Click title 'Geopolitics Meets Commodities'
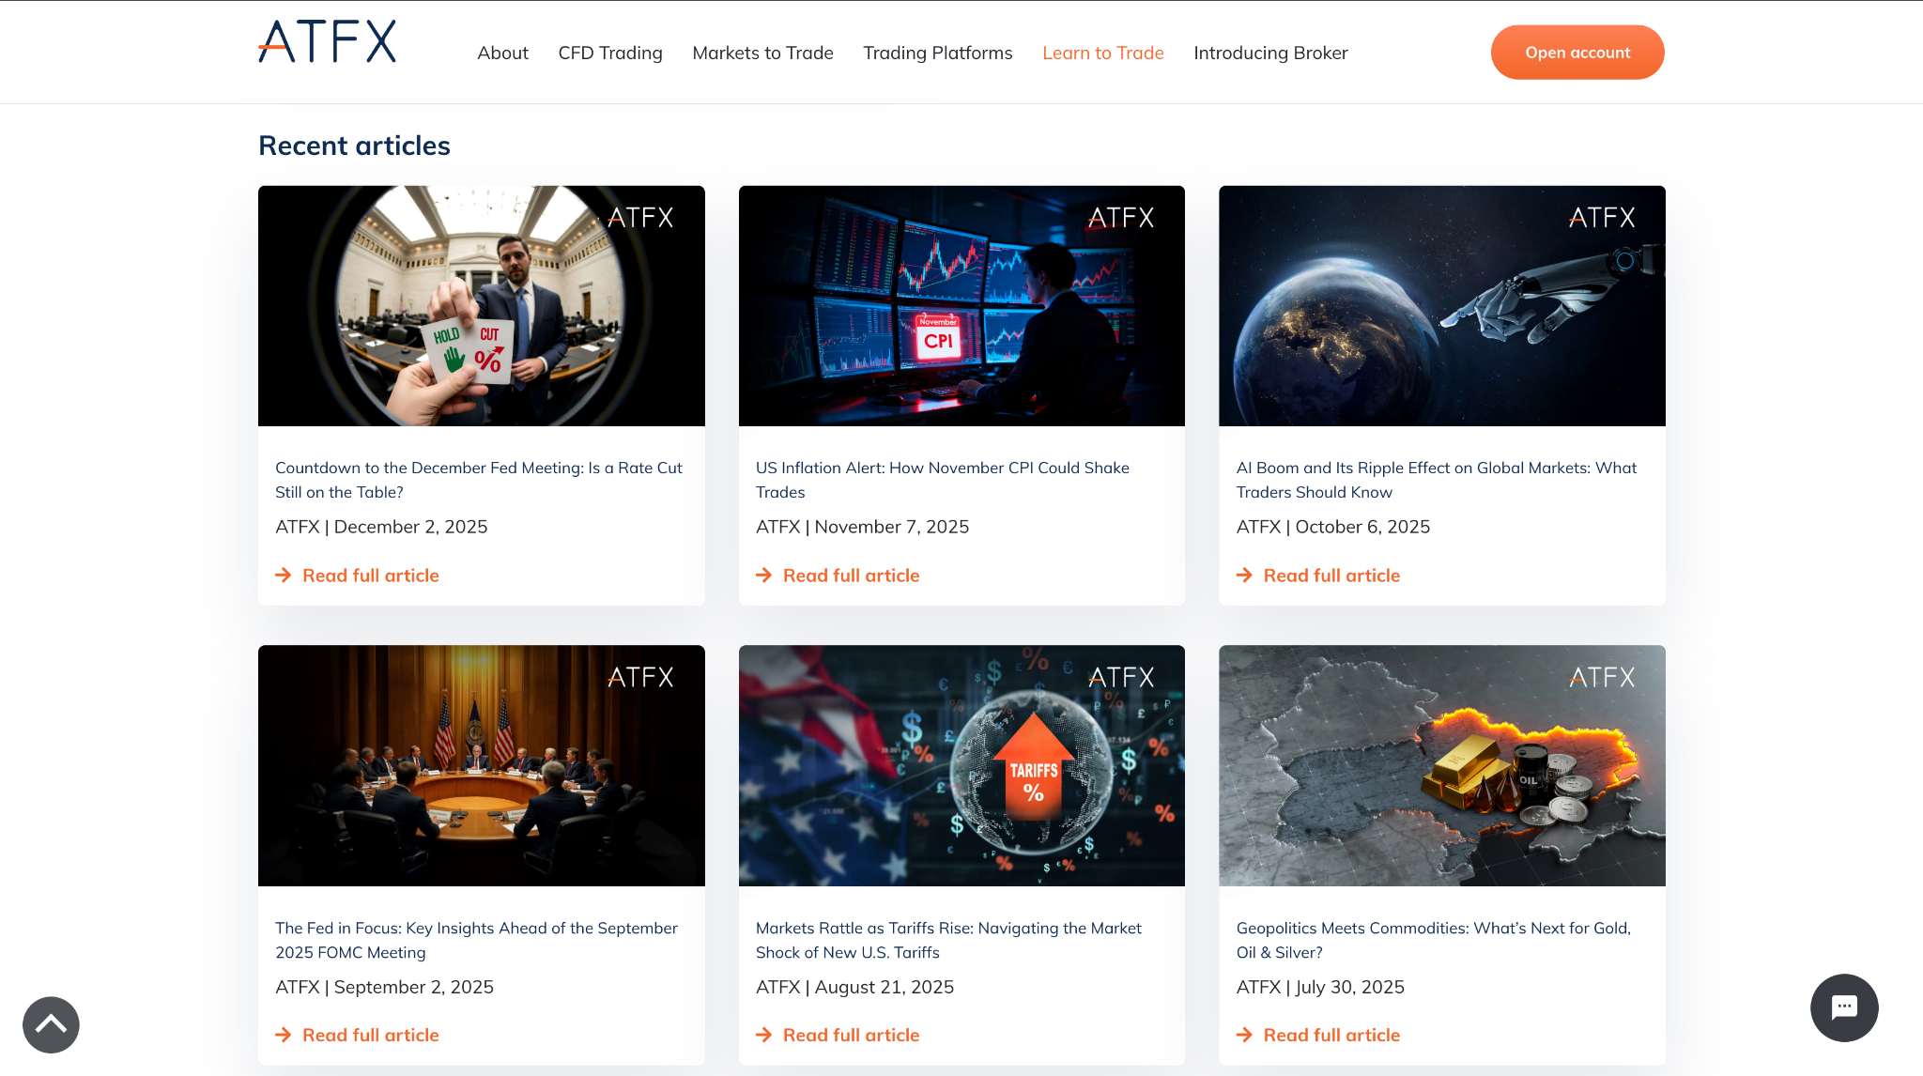The height and width of the screenshot is (1076, 1923). (x=1434, y=940)
